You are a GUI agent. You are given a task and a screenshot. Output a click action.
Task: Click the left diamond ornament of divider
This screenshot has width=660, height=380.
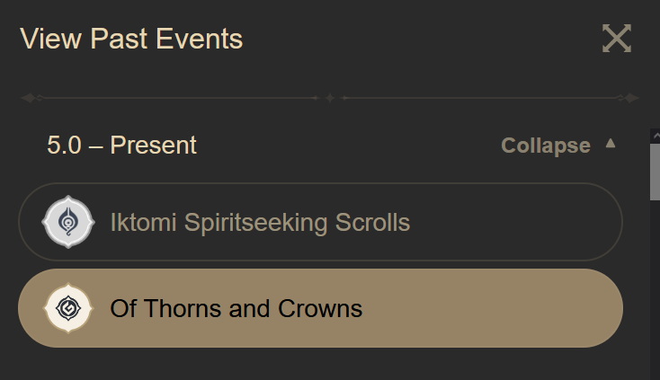point(29,97)
